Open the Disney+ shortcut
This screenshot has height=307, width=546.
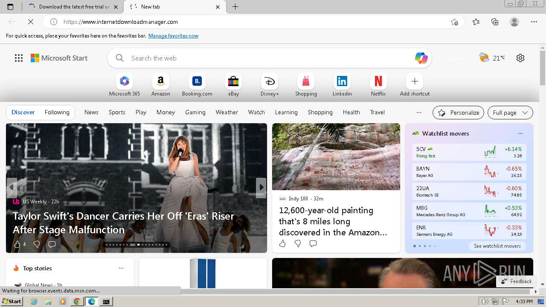pos(270,85)
